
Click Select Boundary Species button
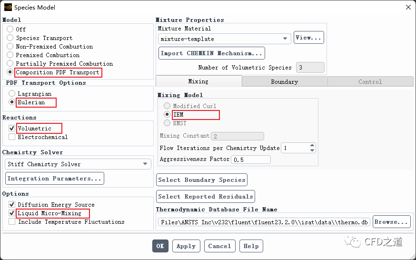[202, 180]
